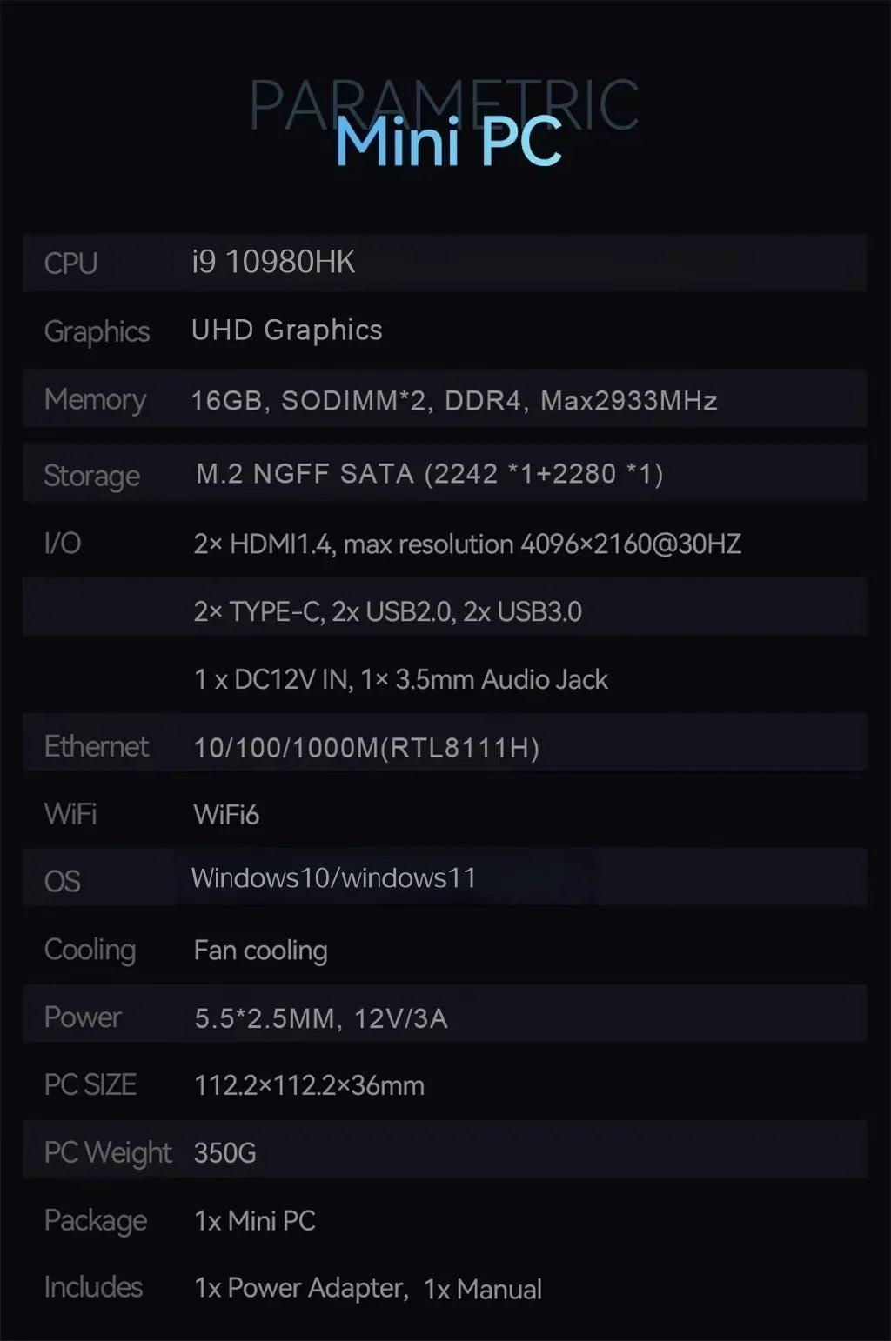Click the Windows10/windows11 OS value

click(x=333, y=878)
